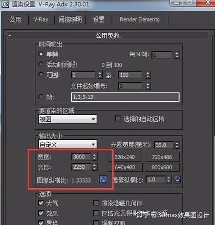Click the range end field showing 100
Viewport: 215px width, 225px height.
(x=130, y=75)
